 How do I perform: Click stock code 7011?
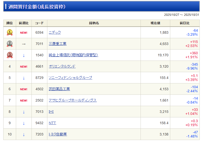coord(40,44)
